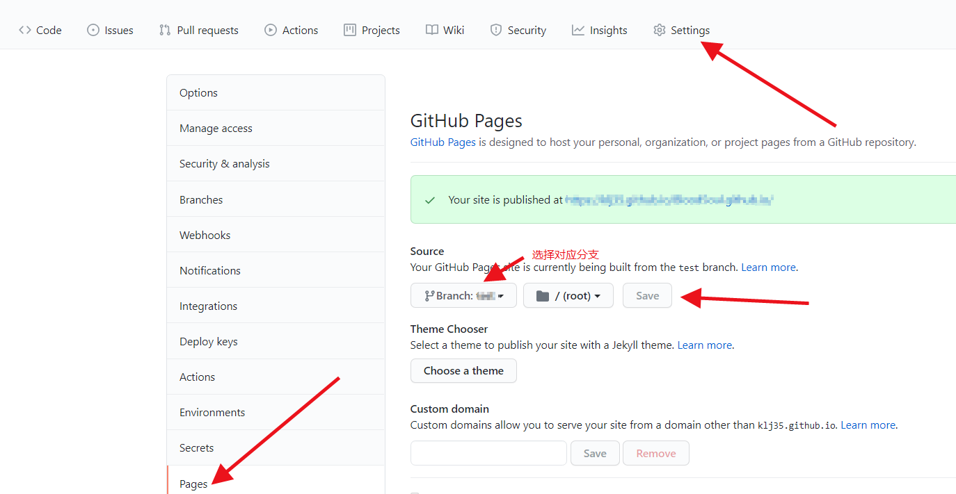Select Pages in the sidebar
The width and height of the screenshot is (956, 494).
pyautogui.click(x=276, y=480)
